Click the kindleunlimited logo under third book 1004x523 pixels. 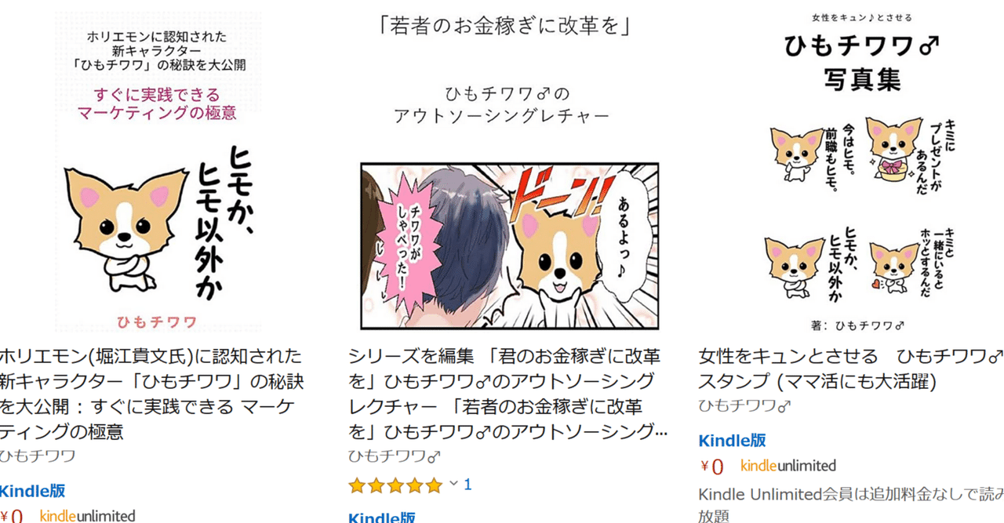click(x=788, y=466)
